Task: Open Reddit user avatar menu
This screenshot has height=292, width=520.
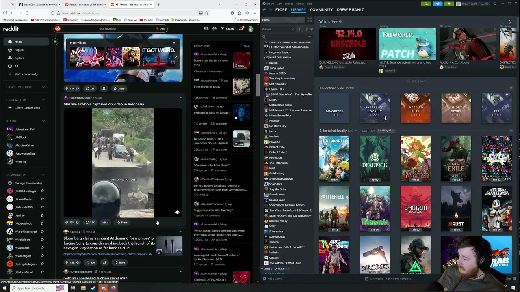Action: pos(251,29)
